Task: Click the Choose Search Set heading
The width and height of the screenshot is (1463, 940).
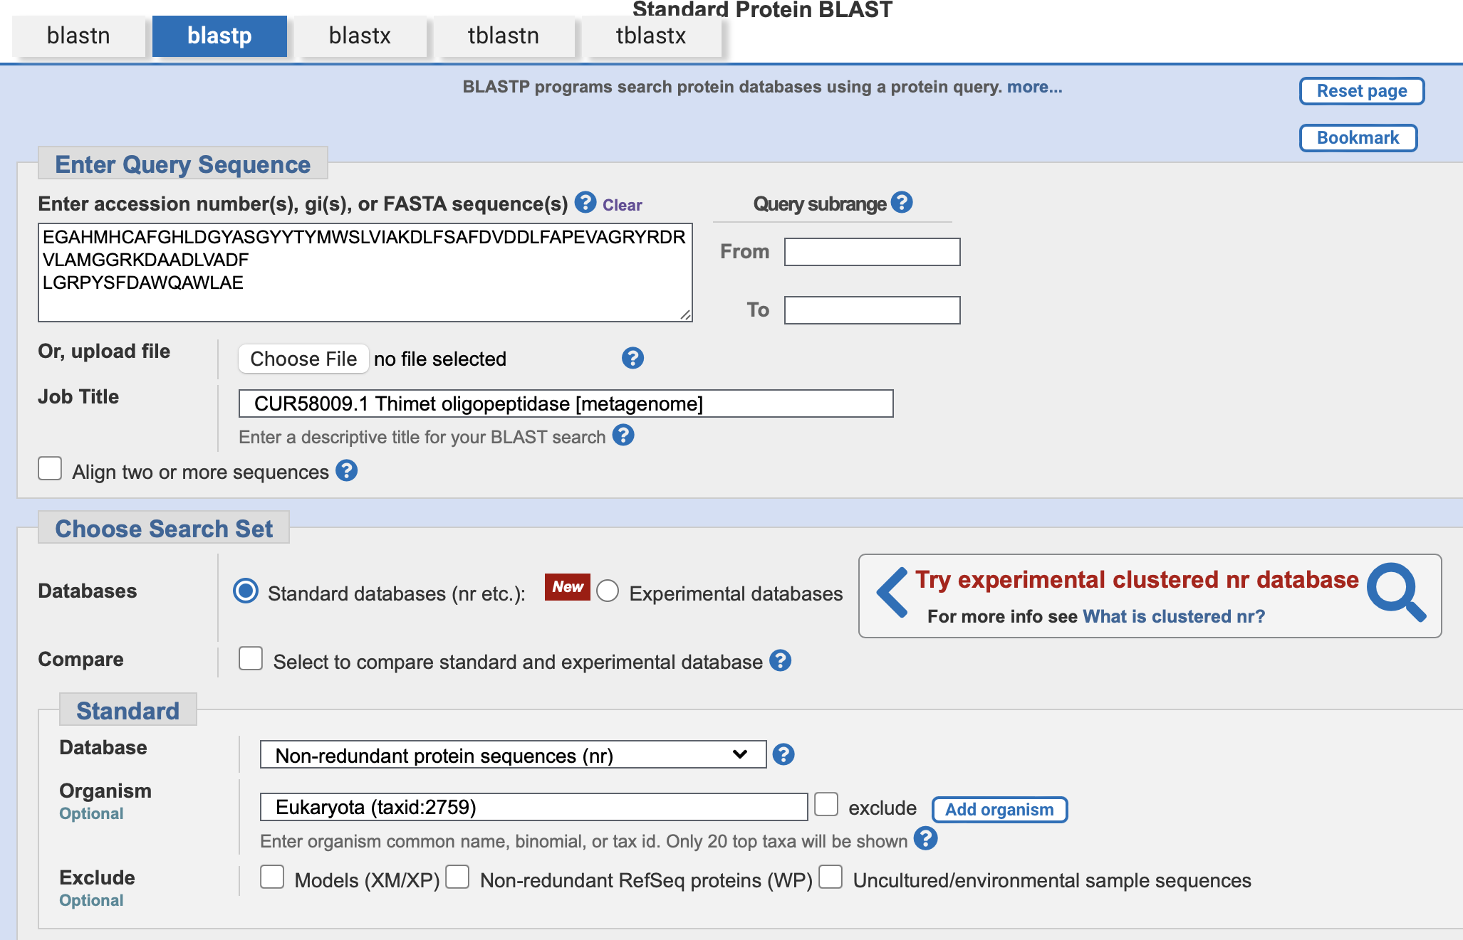Action: tap(164, 529)
